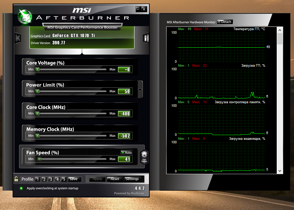Open the Settings button
294x210 pixels.
(132, 179)
